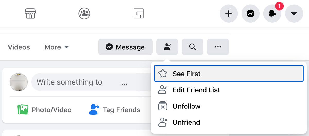Toggle the Friends status button
Screen dimensions: 309x136
pos(167,47)
